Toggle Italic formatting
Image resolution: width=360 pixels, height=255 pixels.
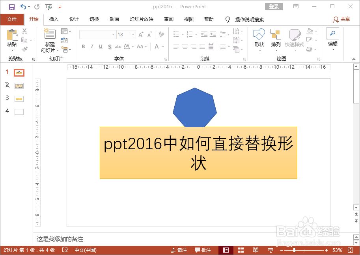pos(92,47)
